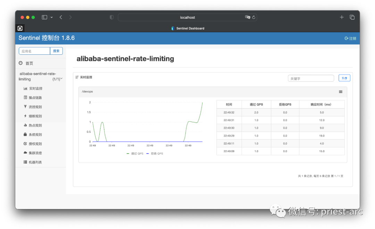Open new tab with plus icon
Viewport: 375px width, 229px height.
tap(342, 17)
